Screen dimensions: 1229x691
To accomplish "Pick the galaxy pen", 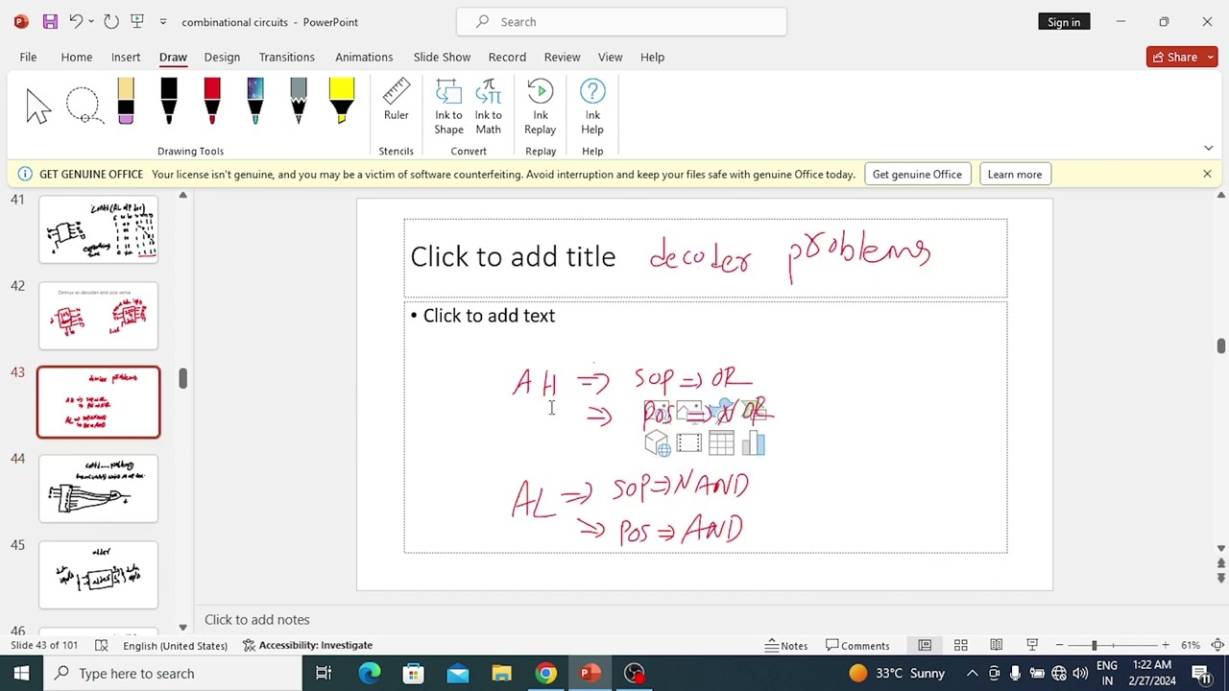I will click(x=255, y=101).
